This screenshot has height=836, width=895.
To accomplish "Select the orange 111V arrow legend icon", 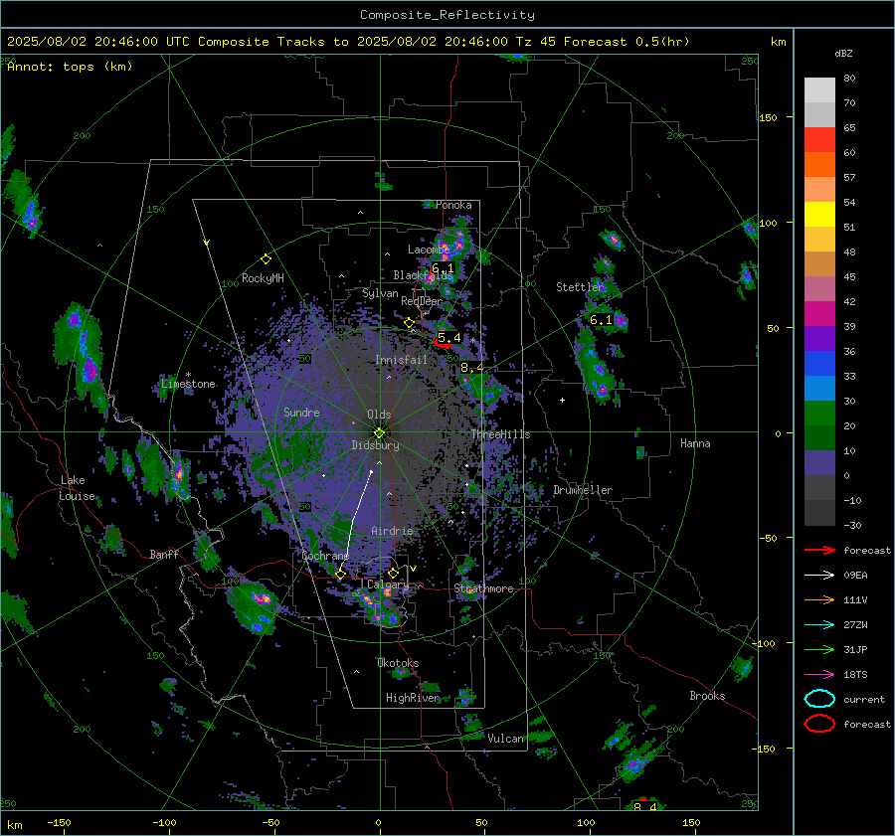I will (819, 599).
